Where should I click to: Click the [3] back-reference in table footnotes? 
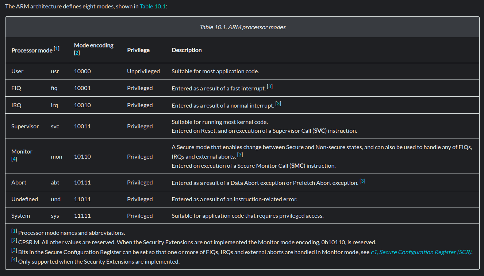click(14, 250)
